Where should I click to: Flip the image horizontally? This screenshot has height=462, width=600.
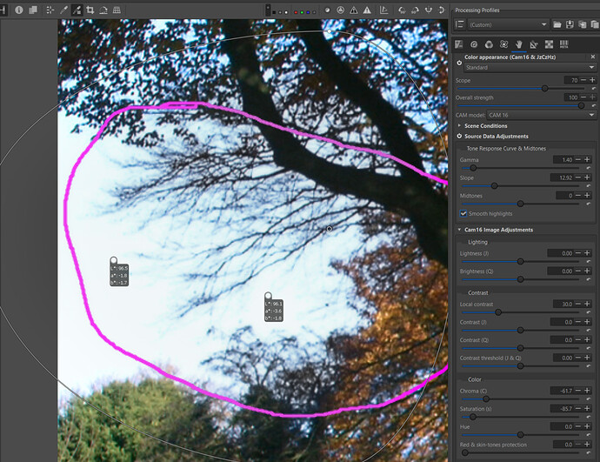tap(428, 10)
